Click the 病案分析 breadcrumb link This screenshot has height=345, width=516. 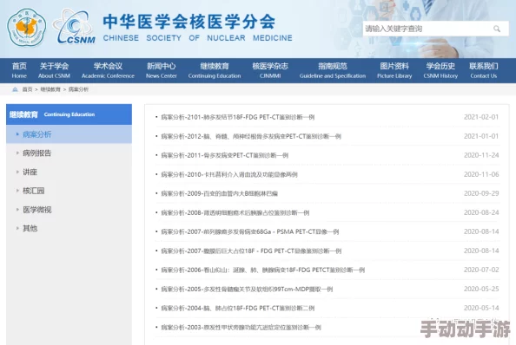click(78, 89)
